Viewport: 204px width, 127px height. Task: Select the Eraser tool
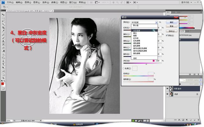[3, 48]
